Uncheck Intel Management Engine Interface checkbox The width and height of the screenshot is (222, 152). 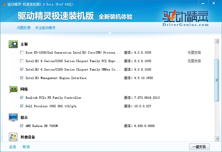click(x=22, y=78)
